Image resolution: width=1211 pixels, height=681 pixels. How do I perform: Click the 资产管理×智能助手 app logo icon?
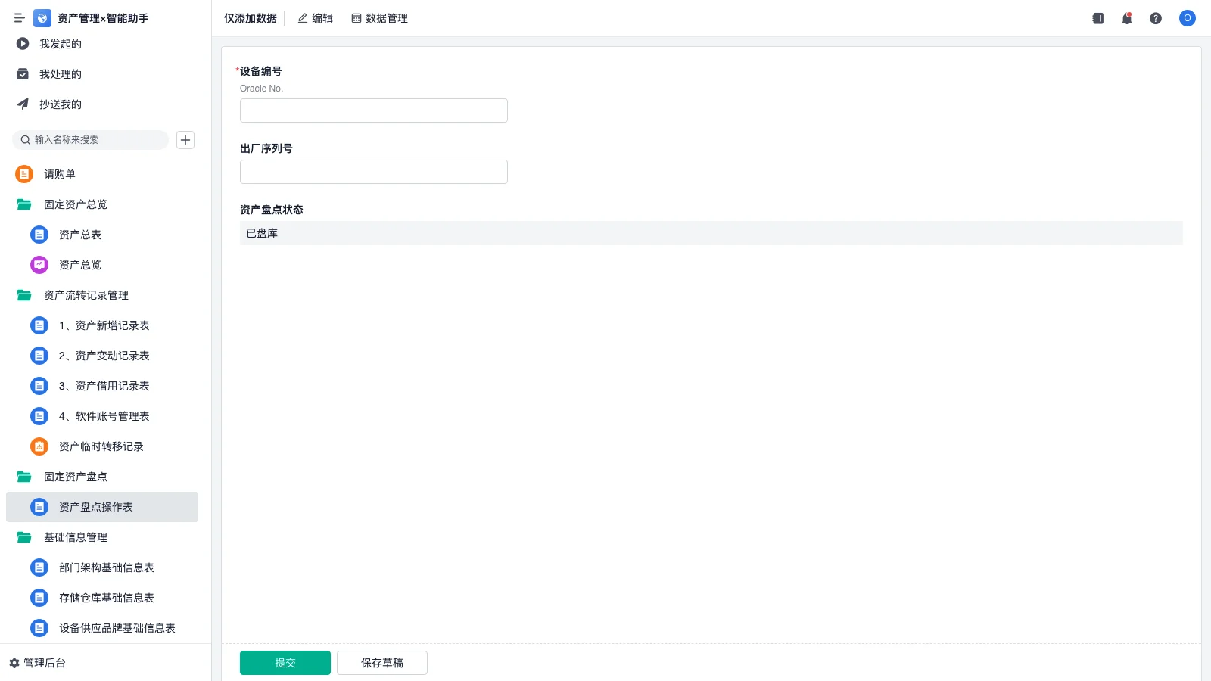click(x=42, y=18)
